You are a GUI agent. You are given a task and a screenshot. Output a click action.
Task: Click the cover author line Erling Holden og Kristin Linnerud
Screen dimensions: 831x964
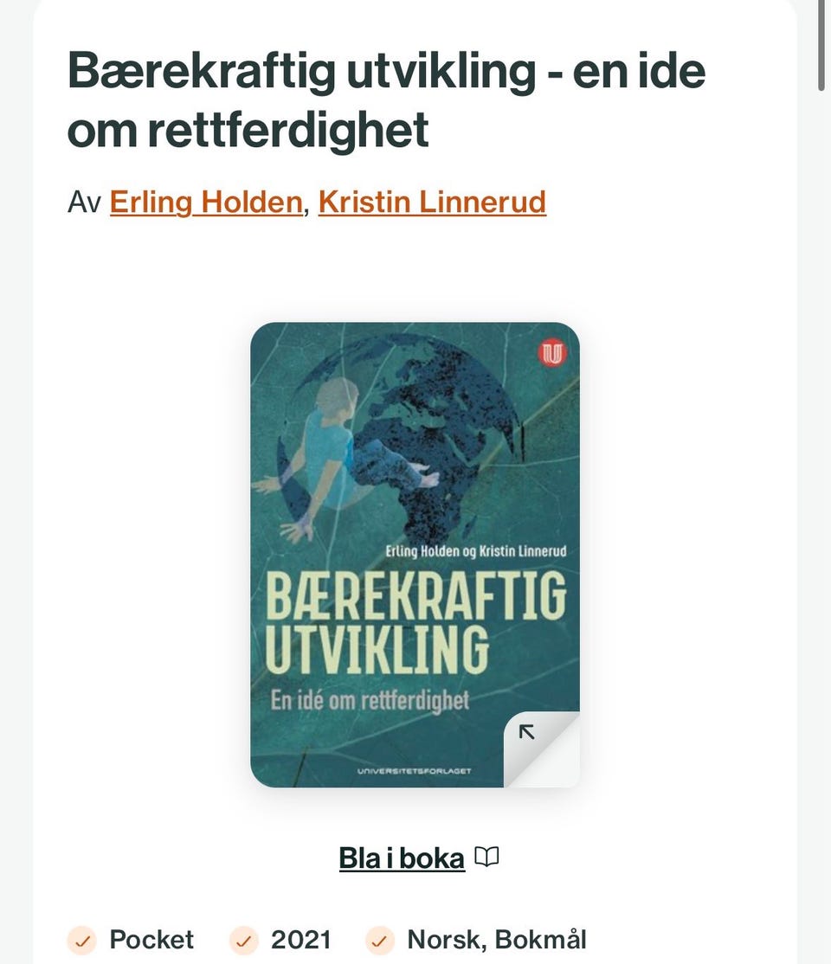point(476,551)
